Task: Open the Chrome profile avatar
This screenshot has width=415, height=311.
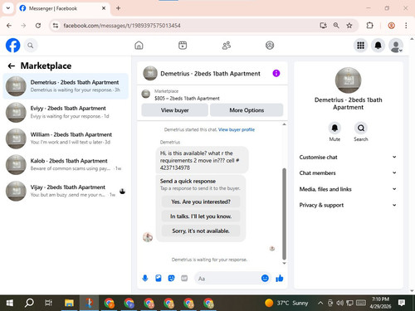Action: click(391, 26)
